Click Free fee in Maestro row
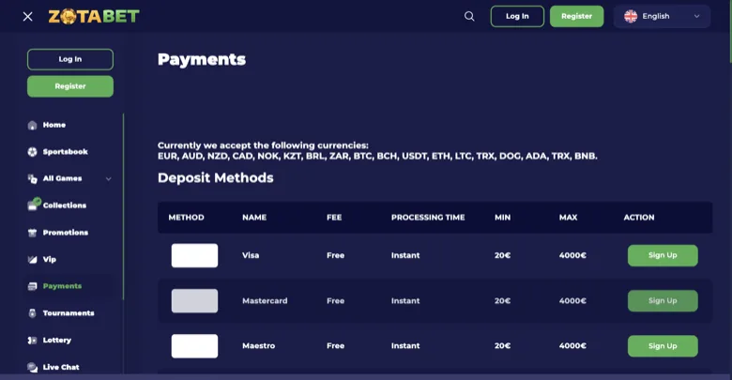Screen dimensions: 732x380 point(336,346)
